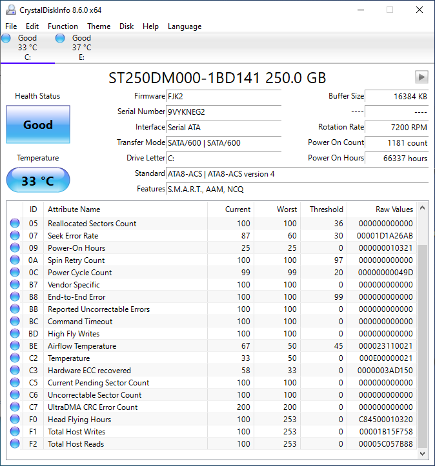The width and height of the screenshot is (435, 466).
Task: Click status orb for High Fly Writes
Action: point(15,333)
